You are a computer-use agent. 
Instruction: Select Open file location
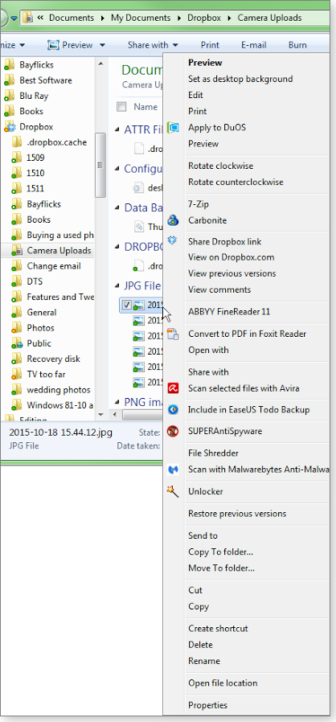tap(223, 683)
